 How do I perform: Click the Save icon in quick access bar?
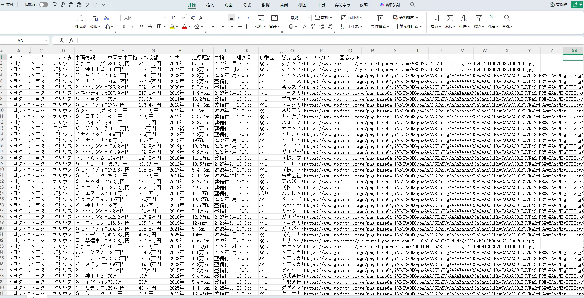pyautogui.click(x=55, y=5)
